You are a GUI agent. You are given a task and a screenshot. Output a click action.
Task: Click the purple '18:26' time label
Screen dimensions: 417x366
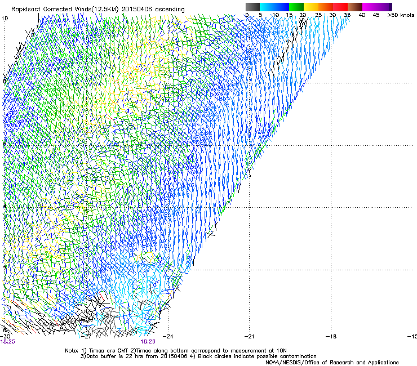coord(148,342)
